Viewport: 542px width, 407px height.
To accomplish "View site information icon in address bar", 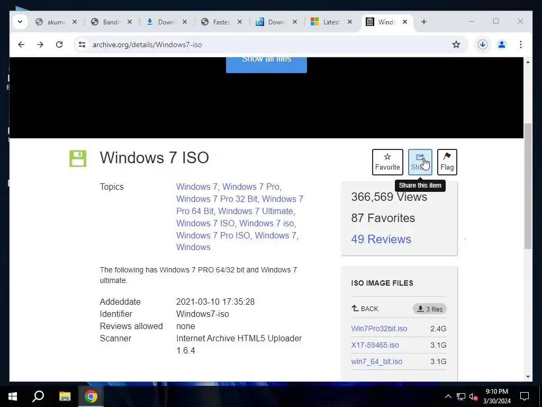I will (x=82, y=45).
